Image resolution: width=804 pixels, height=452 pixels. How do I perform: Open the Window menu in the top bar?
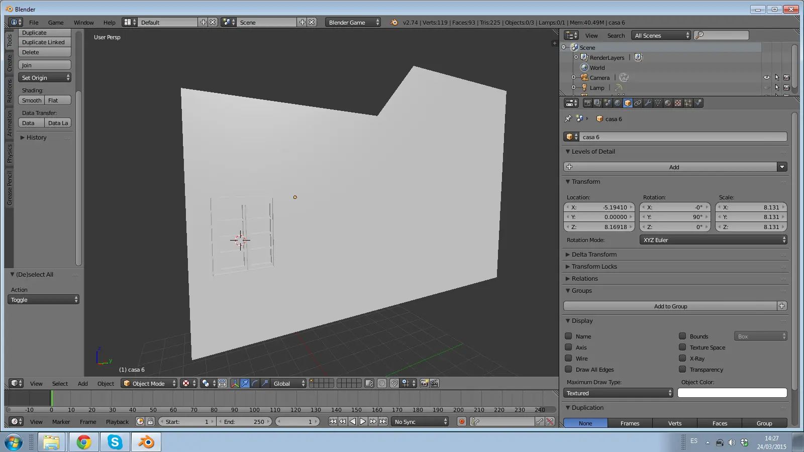coord(83,23)
